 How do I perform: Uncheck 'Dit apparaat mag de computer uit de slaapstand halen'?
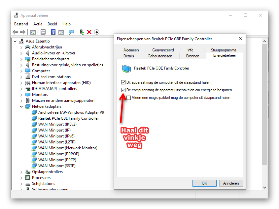click(123, 82)
